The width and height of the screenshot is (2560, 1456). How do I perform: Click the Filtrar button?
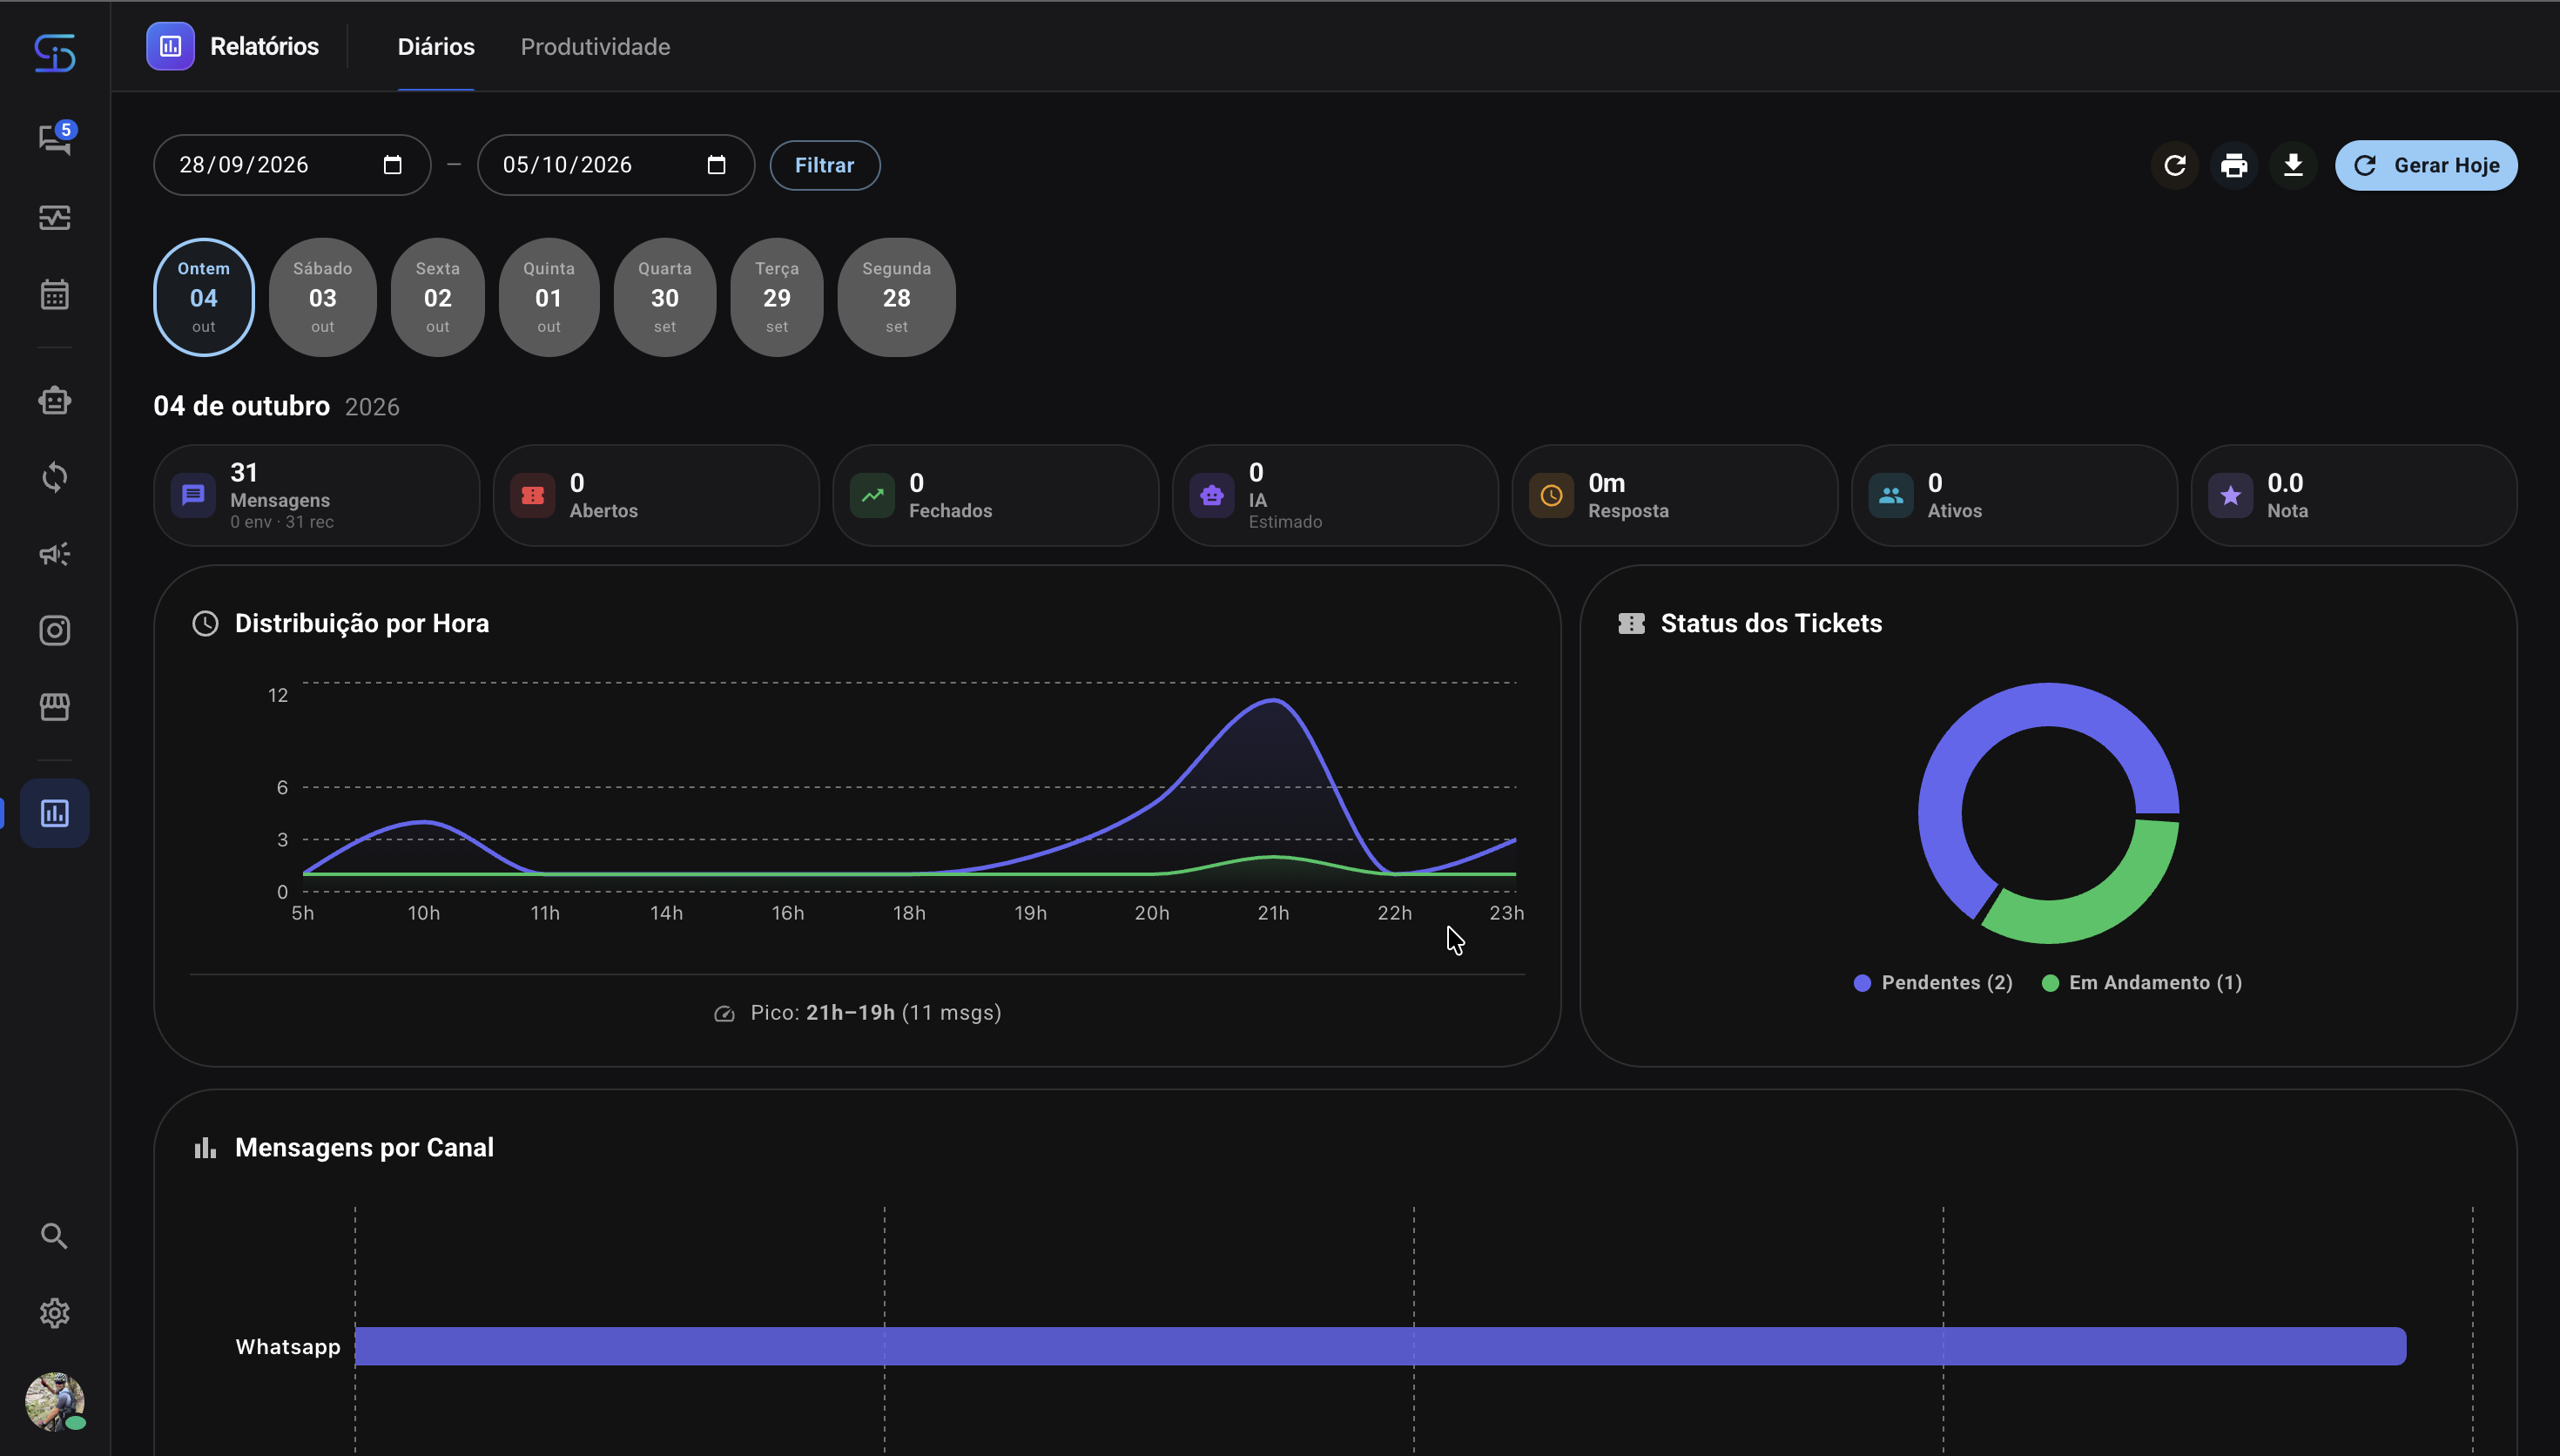[x=825, y=165]
